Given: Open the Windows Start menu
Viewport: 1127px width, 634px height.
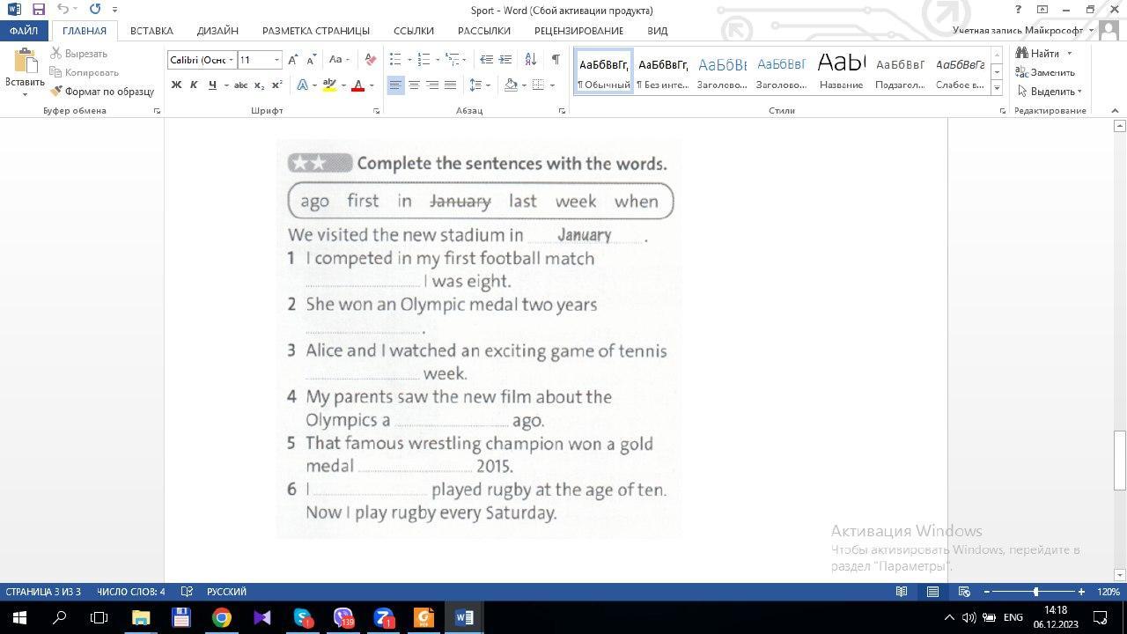Looking at the screenshot, I should [19, 617].
